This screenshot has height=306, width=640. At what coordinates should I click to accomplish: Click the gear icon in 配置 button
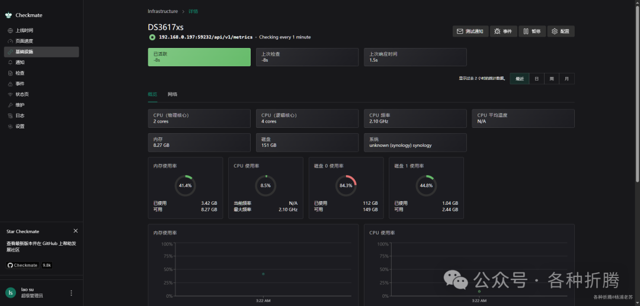(x=555, y=31)
